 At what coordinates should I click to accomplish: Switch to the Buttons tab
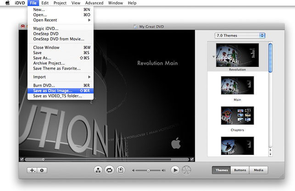coord(240,170)
